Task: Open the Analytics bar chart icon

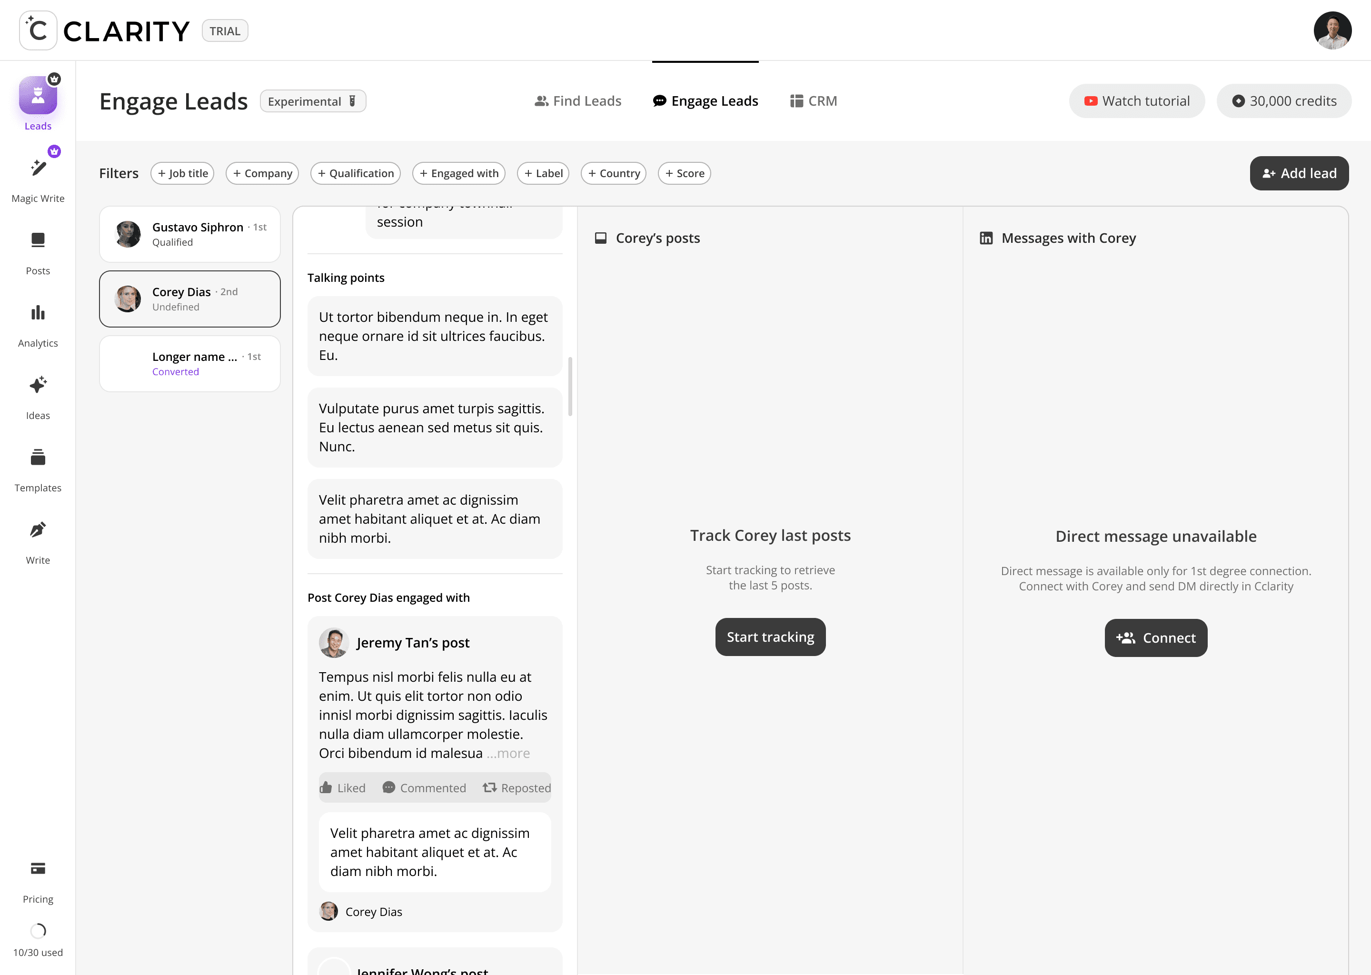Action: 38,313
